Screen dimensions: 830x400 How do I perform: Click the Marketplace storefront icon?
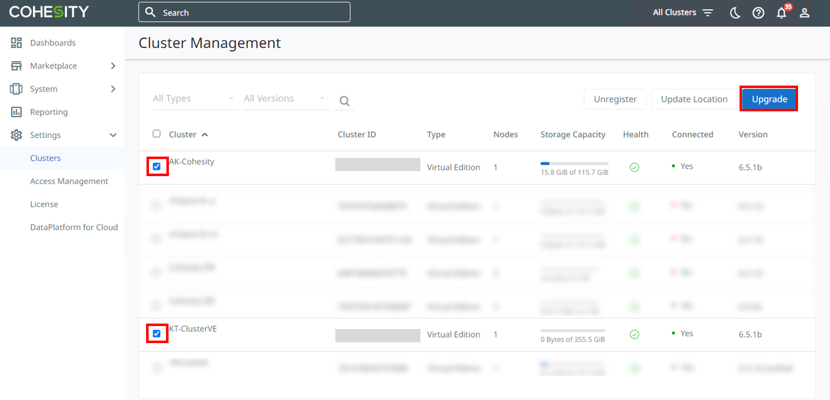16,66
